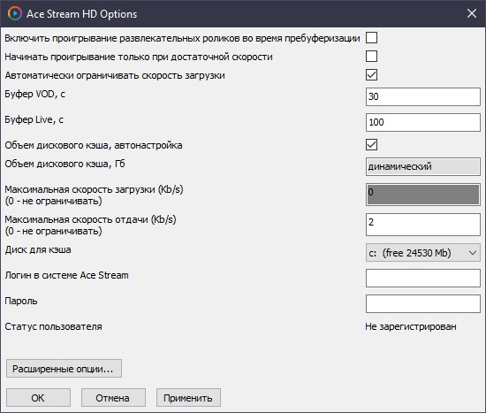Click the Ace Stream logo icon in title bar

[15, 13]
